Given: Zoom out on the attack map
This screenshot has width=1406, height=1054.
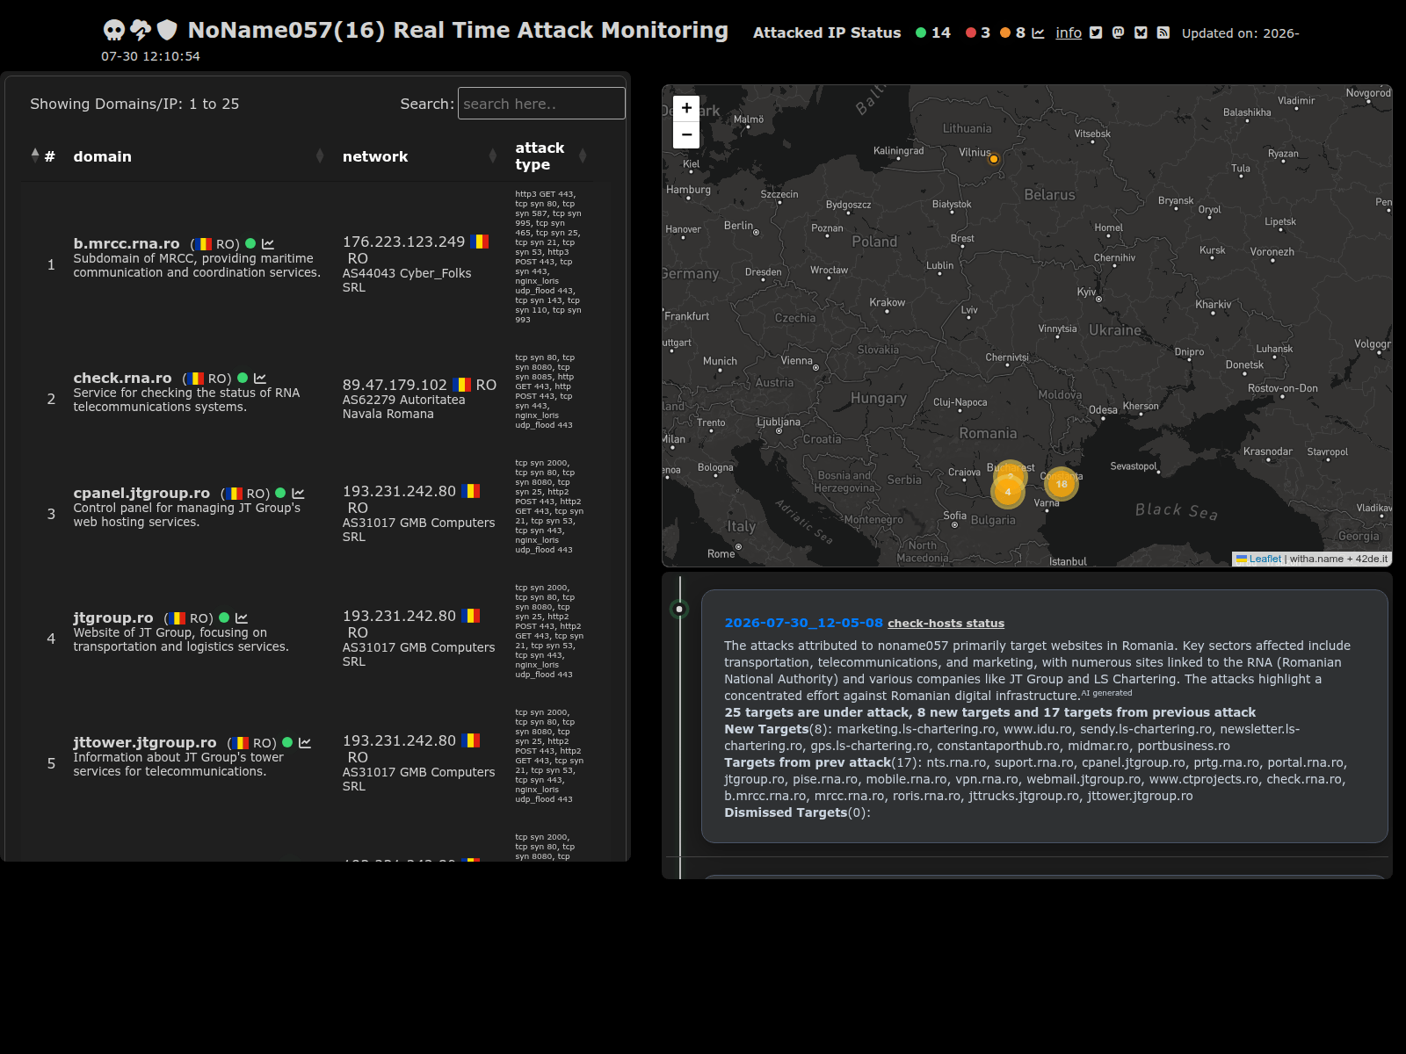Looking at the screenshot, I should 686,134.
